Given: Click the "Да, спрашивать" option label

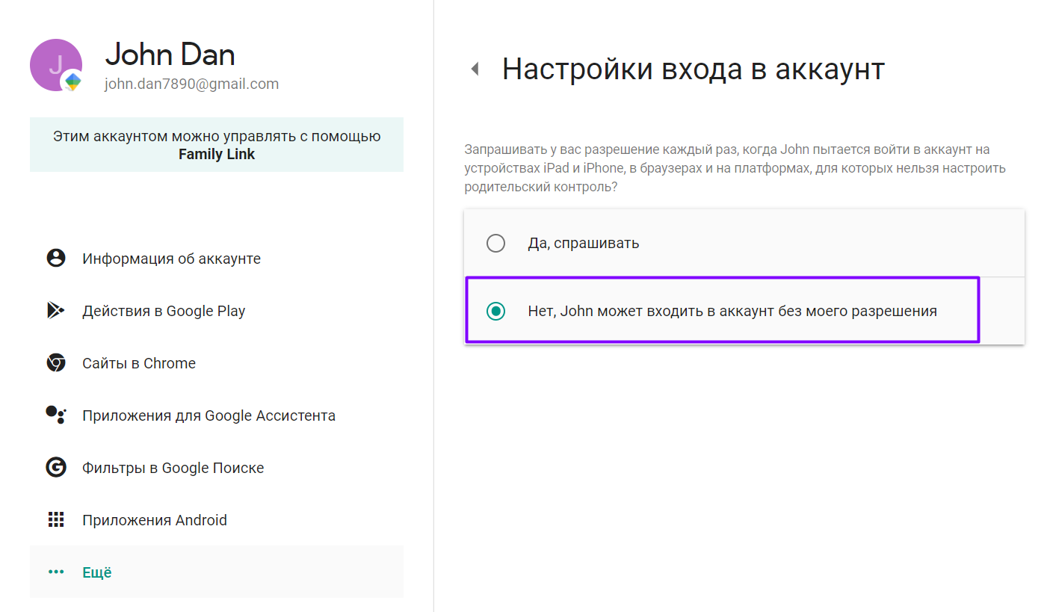Looking at the screenshot, I should pyautogui.click(x=583, y=244).
